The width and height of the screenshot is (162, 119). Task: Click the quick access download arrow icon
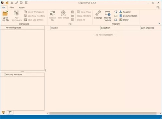tap(12, 3)
